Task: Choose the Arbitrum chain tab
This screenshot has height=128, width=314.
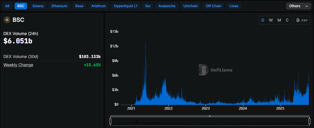Action: (98, 6)
